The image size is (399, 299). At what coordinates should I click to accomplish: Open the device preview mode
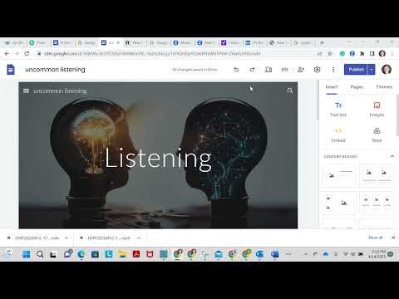tap(268, 70)
